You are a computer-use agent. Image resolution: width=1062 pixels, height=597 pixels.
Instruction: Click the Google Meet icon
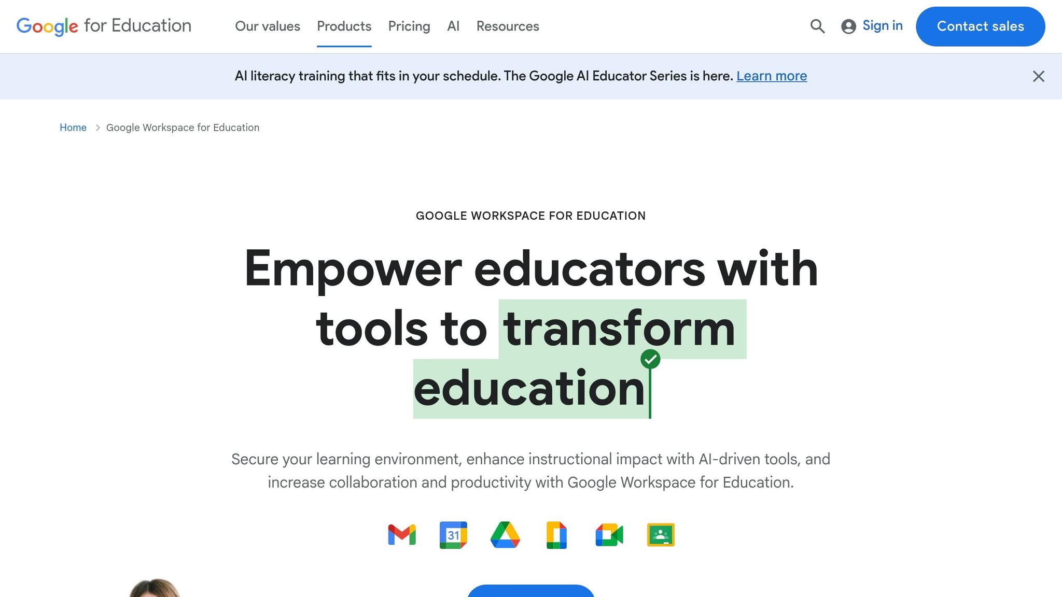click(609, 535)
